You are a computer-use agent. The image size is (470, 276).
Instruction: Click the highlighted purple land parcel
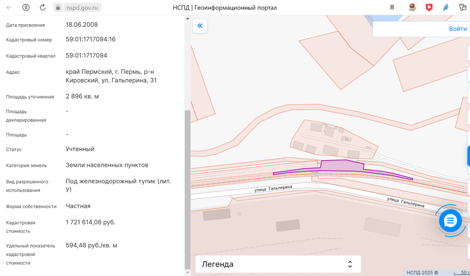(342, 167)
